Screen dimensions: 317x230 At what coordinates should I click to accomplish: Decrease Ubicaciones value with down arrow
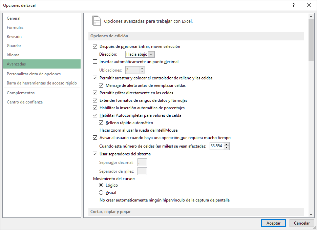click(142, 72)
